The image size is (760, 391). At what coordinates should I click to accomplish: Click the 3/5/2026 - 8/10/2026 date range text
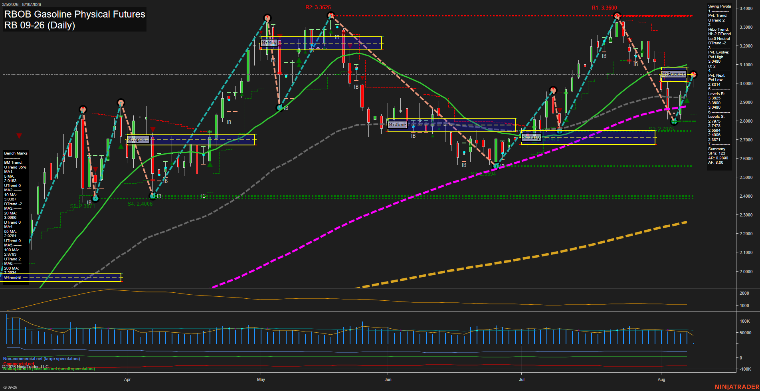click(21, 4)
